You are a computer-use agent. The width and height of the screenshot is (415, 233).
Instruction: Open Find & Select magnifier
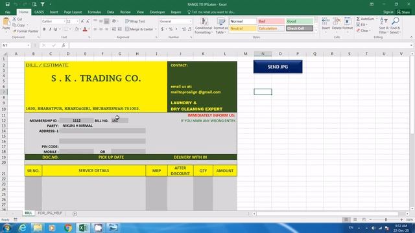pyautogui.click(x=396, y=26)
